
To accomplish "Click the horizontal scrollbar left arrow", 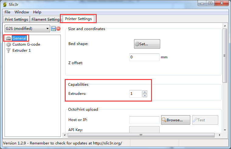I will tap(65, 135).
